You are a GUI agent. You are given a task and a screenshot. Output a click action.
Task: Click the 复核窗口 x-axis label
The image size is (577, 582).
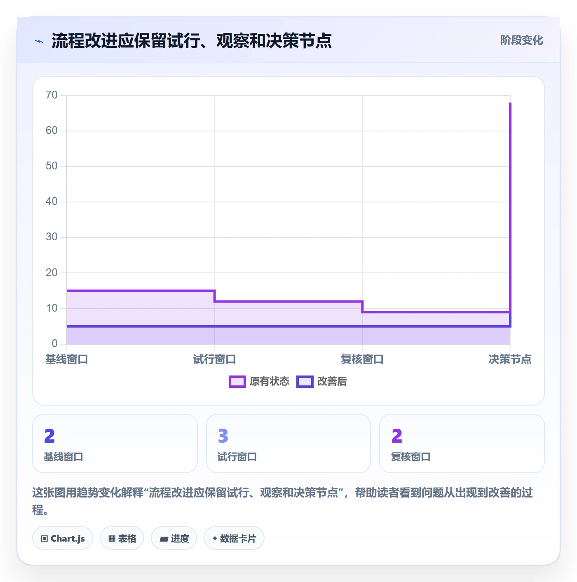pos(362,359)
